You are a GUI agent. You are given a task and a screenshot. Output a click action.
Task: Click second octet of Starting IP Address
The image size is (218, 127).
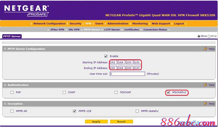click(121, 62)
